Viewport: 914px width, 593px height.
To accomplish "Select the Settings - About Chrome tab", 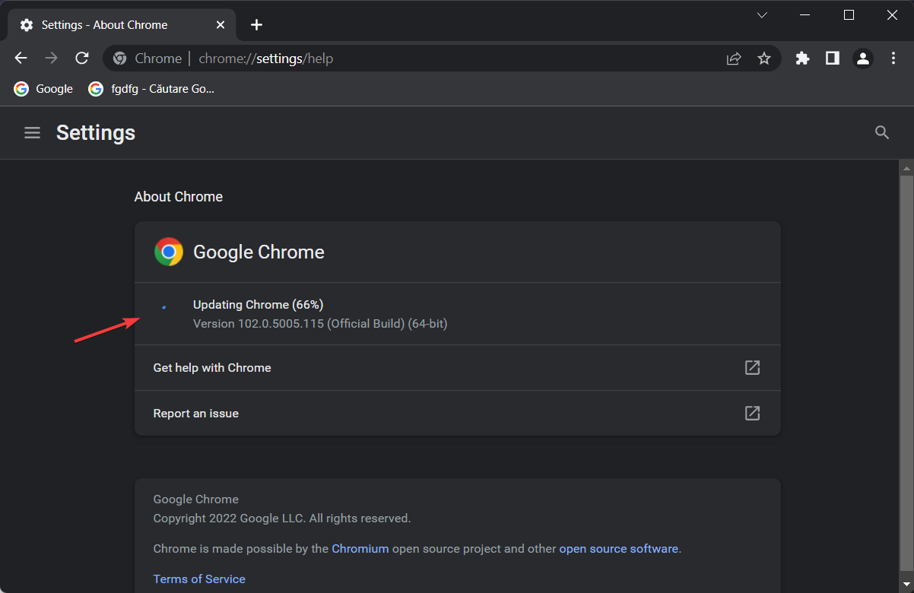I will [x=122, y=25].
